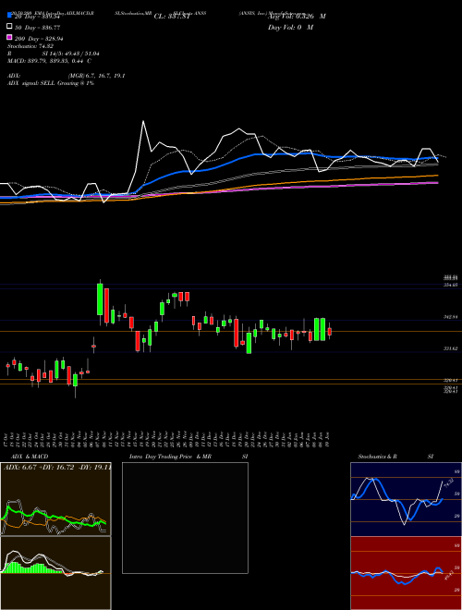
Task: Click the ADX signal: SELL Growing text
Action: pyautogui.click(x=51, y=83)
